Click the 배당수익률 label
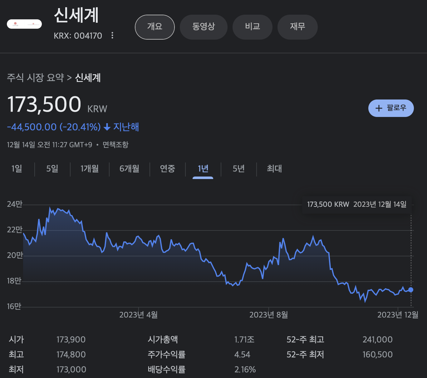Screen dimensions: 427x378 coord(167,370)
